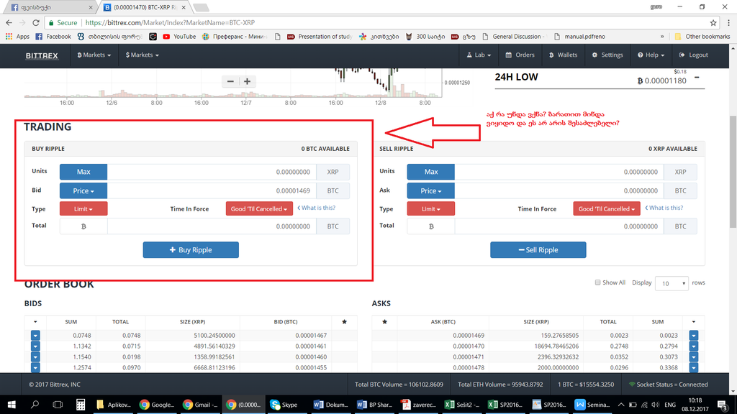The width and height of the screenshot is (737, 414).
Task: Click the Ask price input field
Action: coord(559,190)
